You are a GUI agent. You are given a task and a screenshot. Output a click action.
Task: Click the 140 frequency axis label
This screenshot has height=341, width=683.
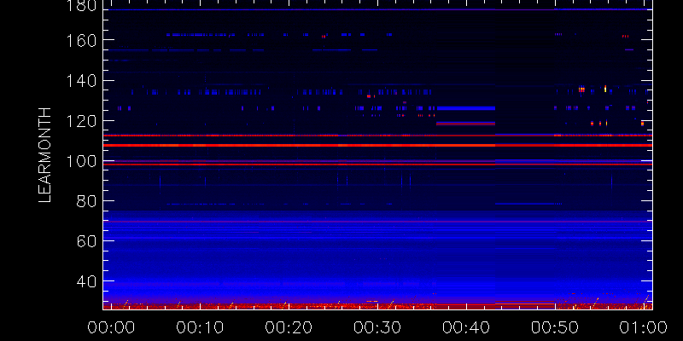point(81,81)
